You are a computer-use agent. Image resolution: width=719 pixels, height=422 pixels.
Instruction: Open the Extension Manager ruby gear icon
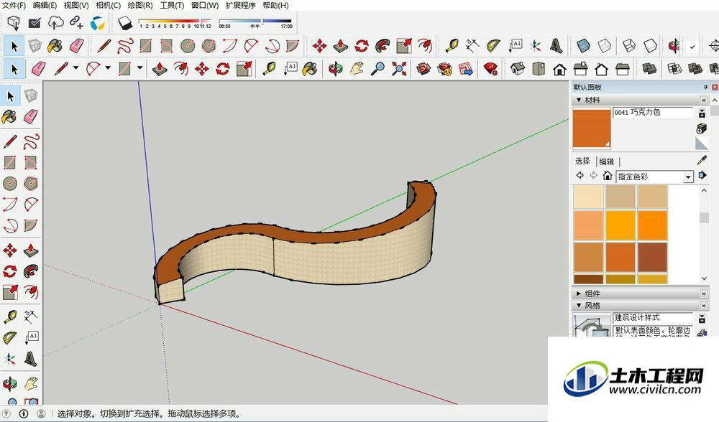490,69
